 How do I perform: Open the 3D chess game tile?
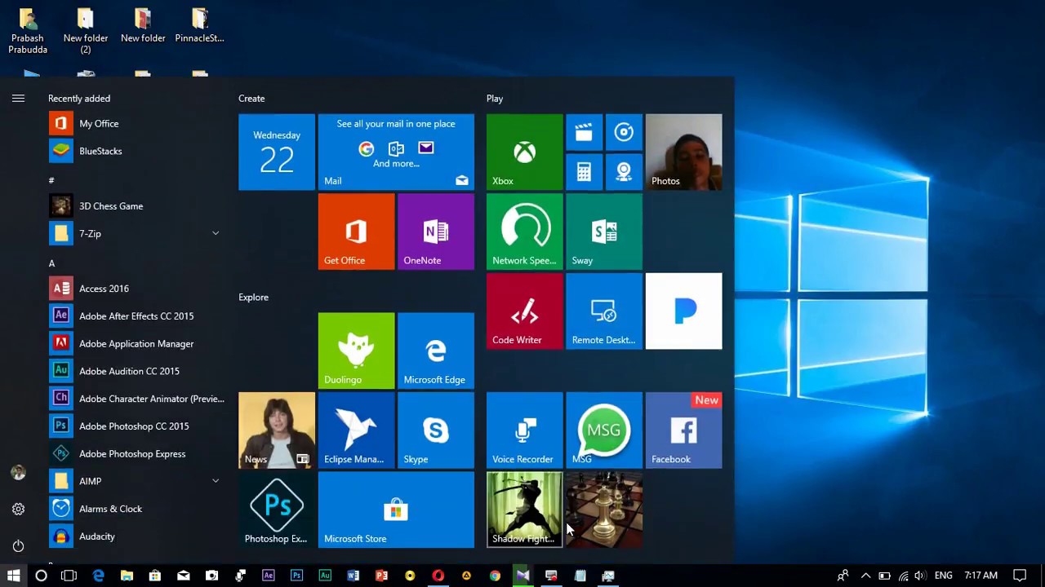tap(604, 510)
